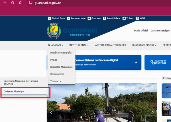Reload the page with the refresh icon
171x122 pixels.
13,3
